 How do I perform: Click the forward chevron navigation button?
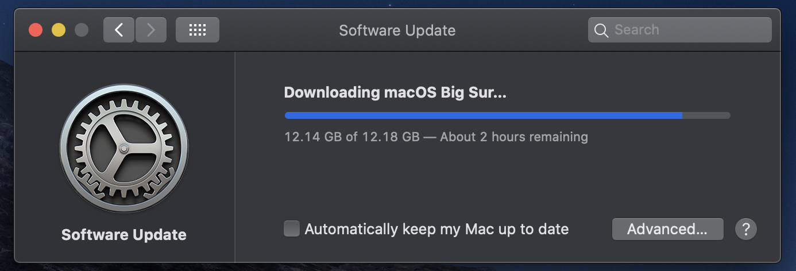(151, 30)
